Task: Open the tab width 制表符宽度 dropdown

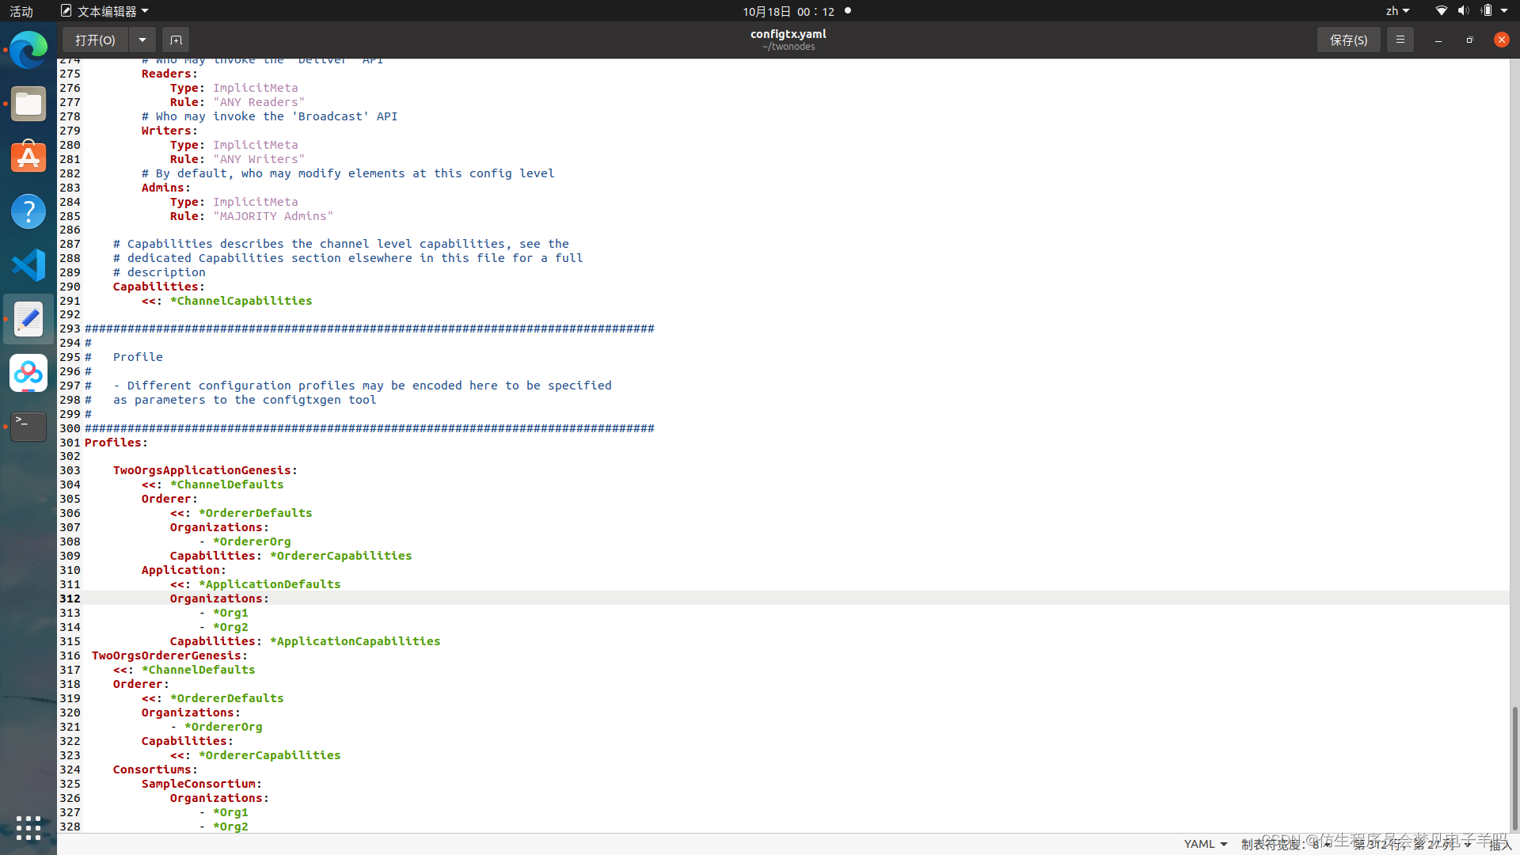Action: (x=1286, y=844)
